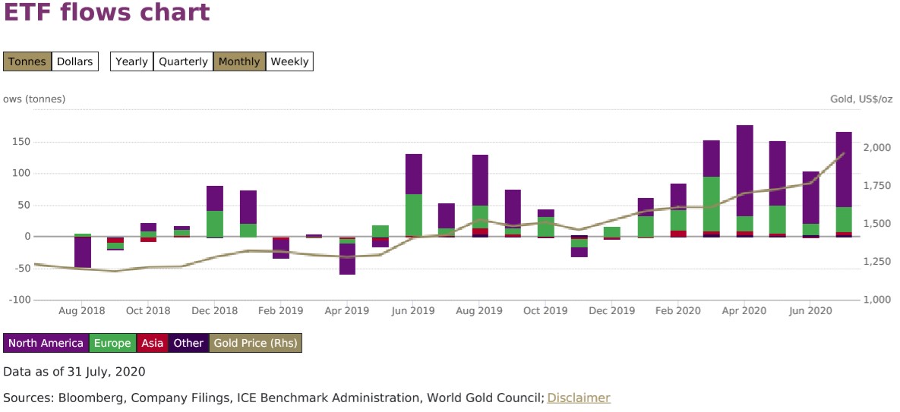Switch units to Tonnes
900x412 pixels.
coord(27,61)
